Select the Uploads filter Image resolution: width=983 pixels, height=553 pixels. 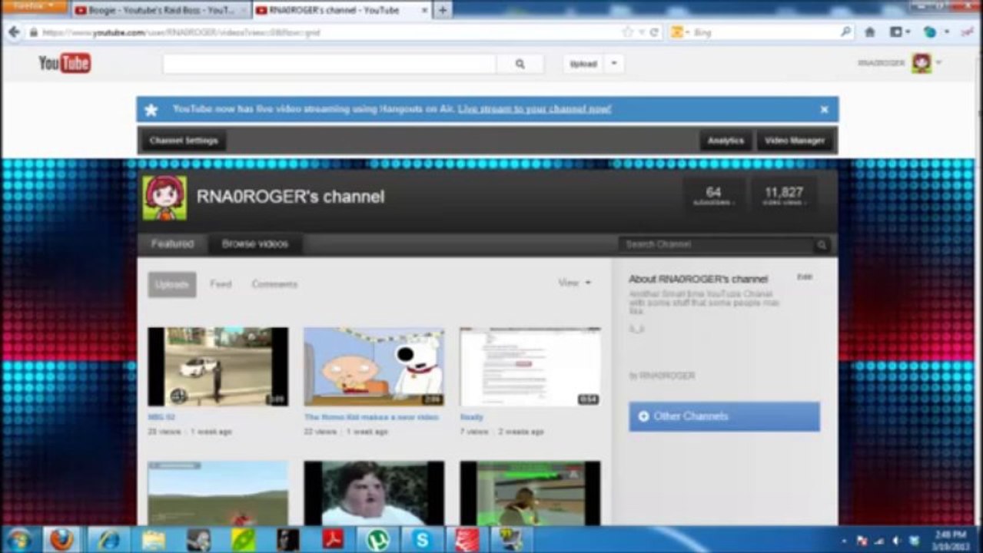tap(172, 284)
